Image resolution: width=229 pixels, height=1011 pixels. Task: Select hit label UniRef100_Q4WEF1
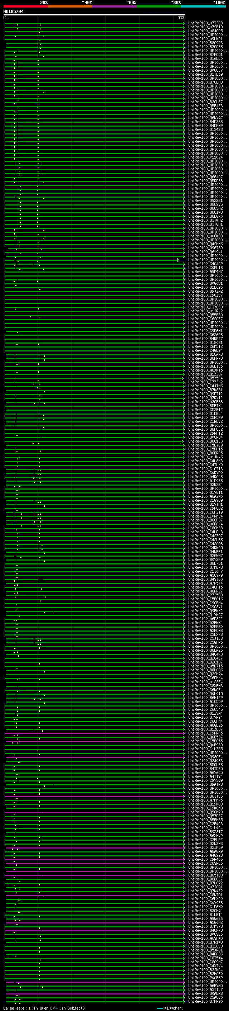pyautogui.click(x=205, y=552)
